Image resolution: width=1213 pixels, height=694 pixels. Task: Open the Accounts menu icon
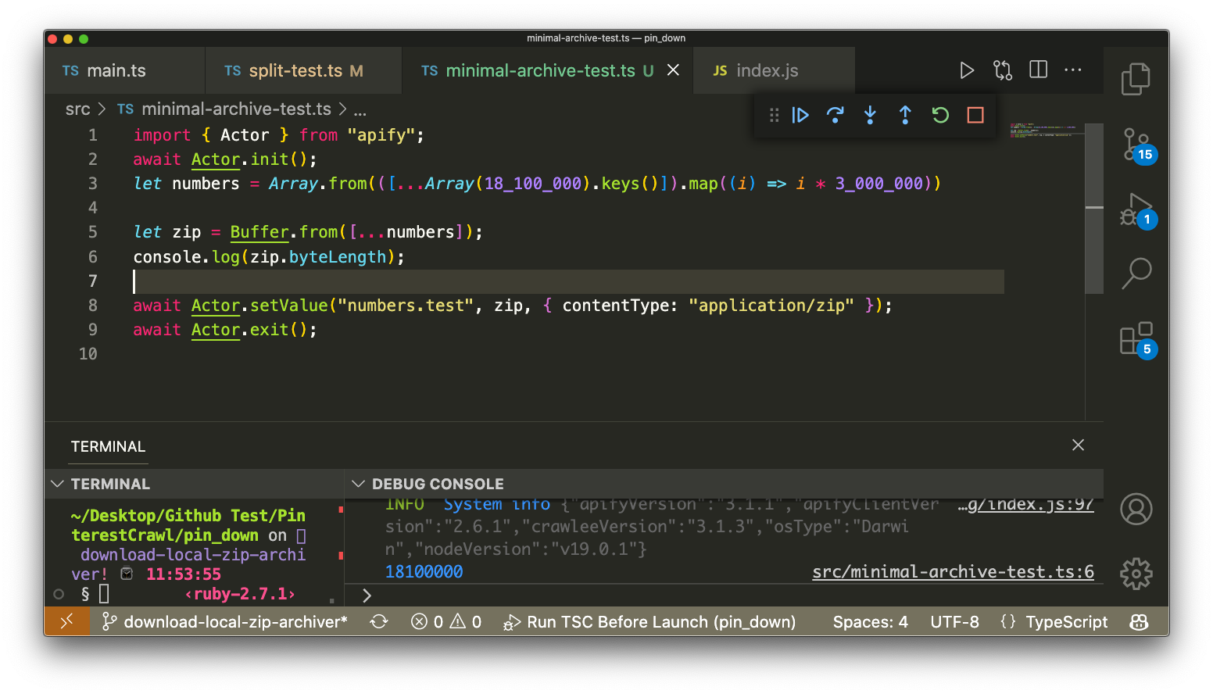pyautogui.click(x=1136, y=509)
